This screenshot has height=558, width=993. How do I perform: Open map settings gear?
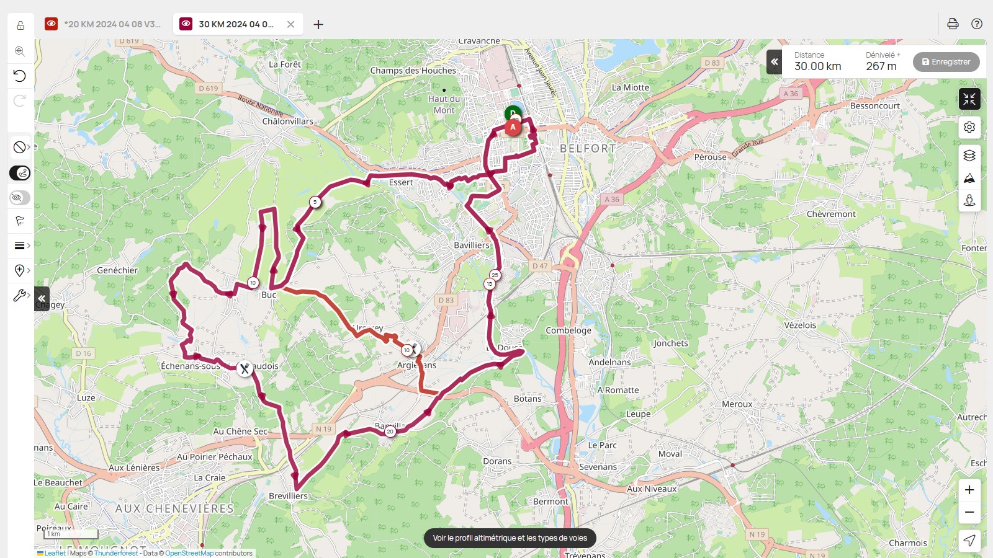tap(969, 127)
